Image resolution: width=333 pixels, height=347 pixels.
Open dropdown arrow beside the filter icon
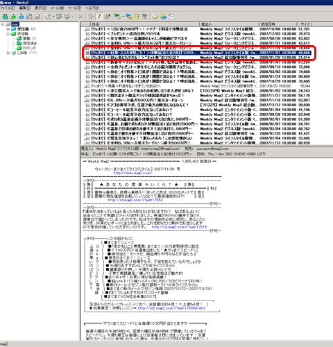coord(123,17)
